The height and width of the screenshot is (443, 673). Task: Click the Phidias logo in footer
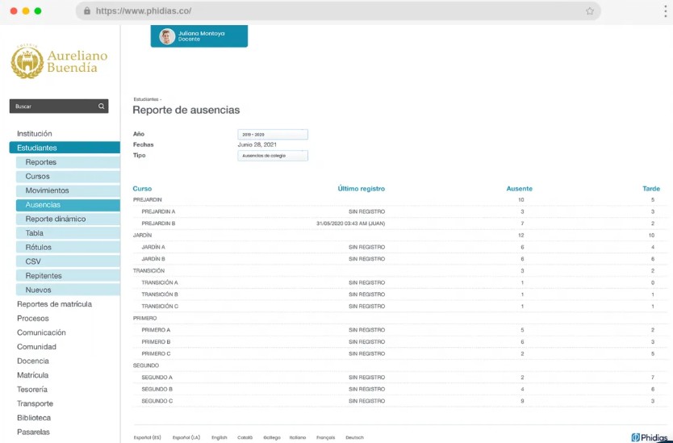click(x=649, y=437)
